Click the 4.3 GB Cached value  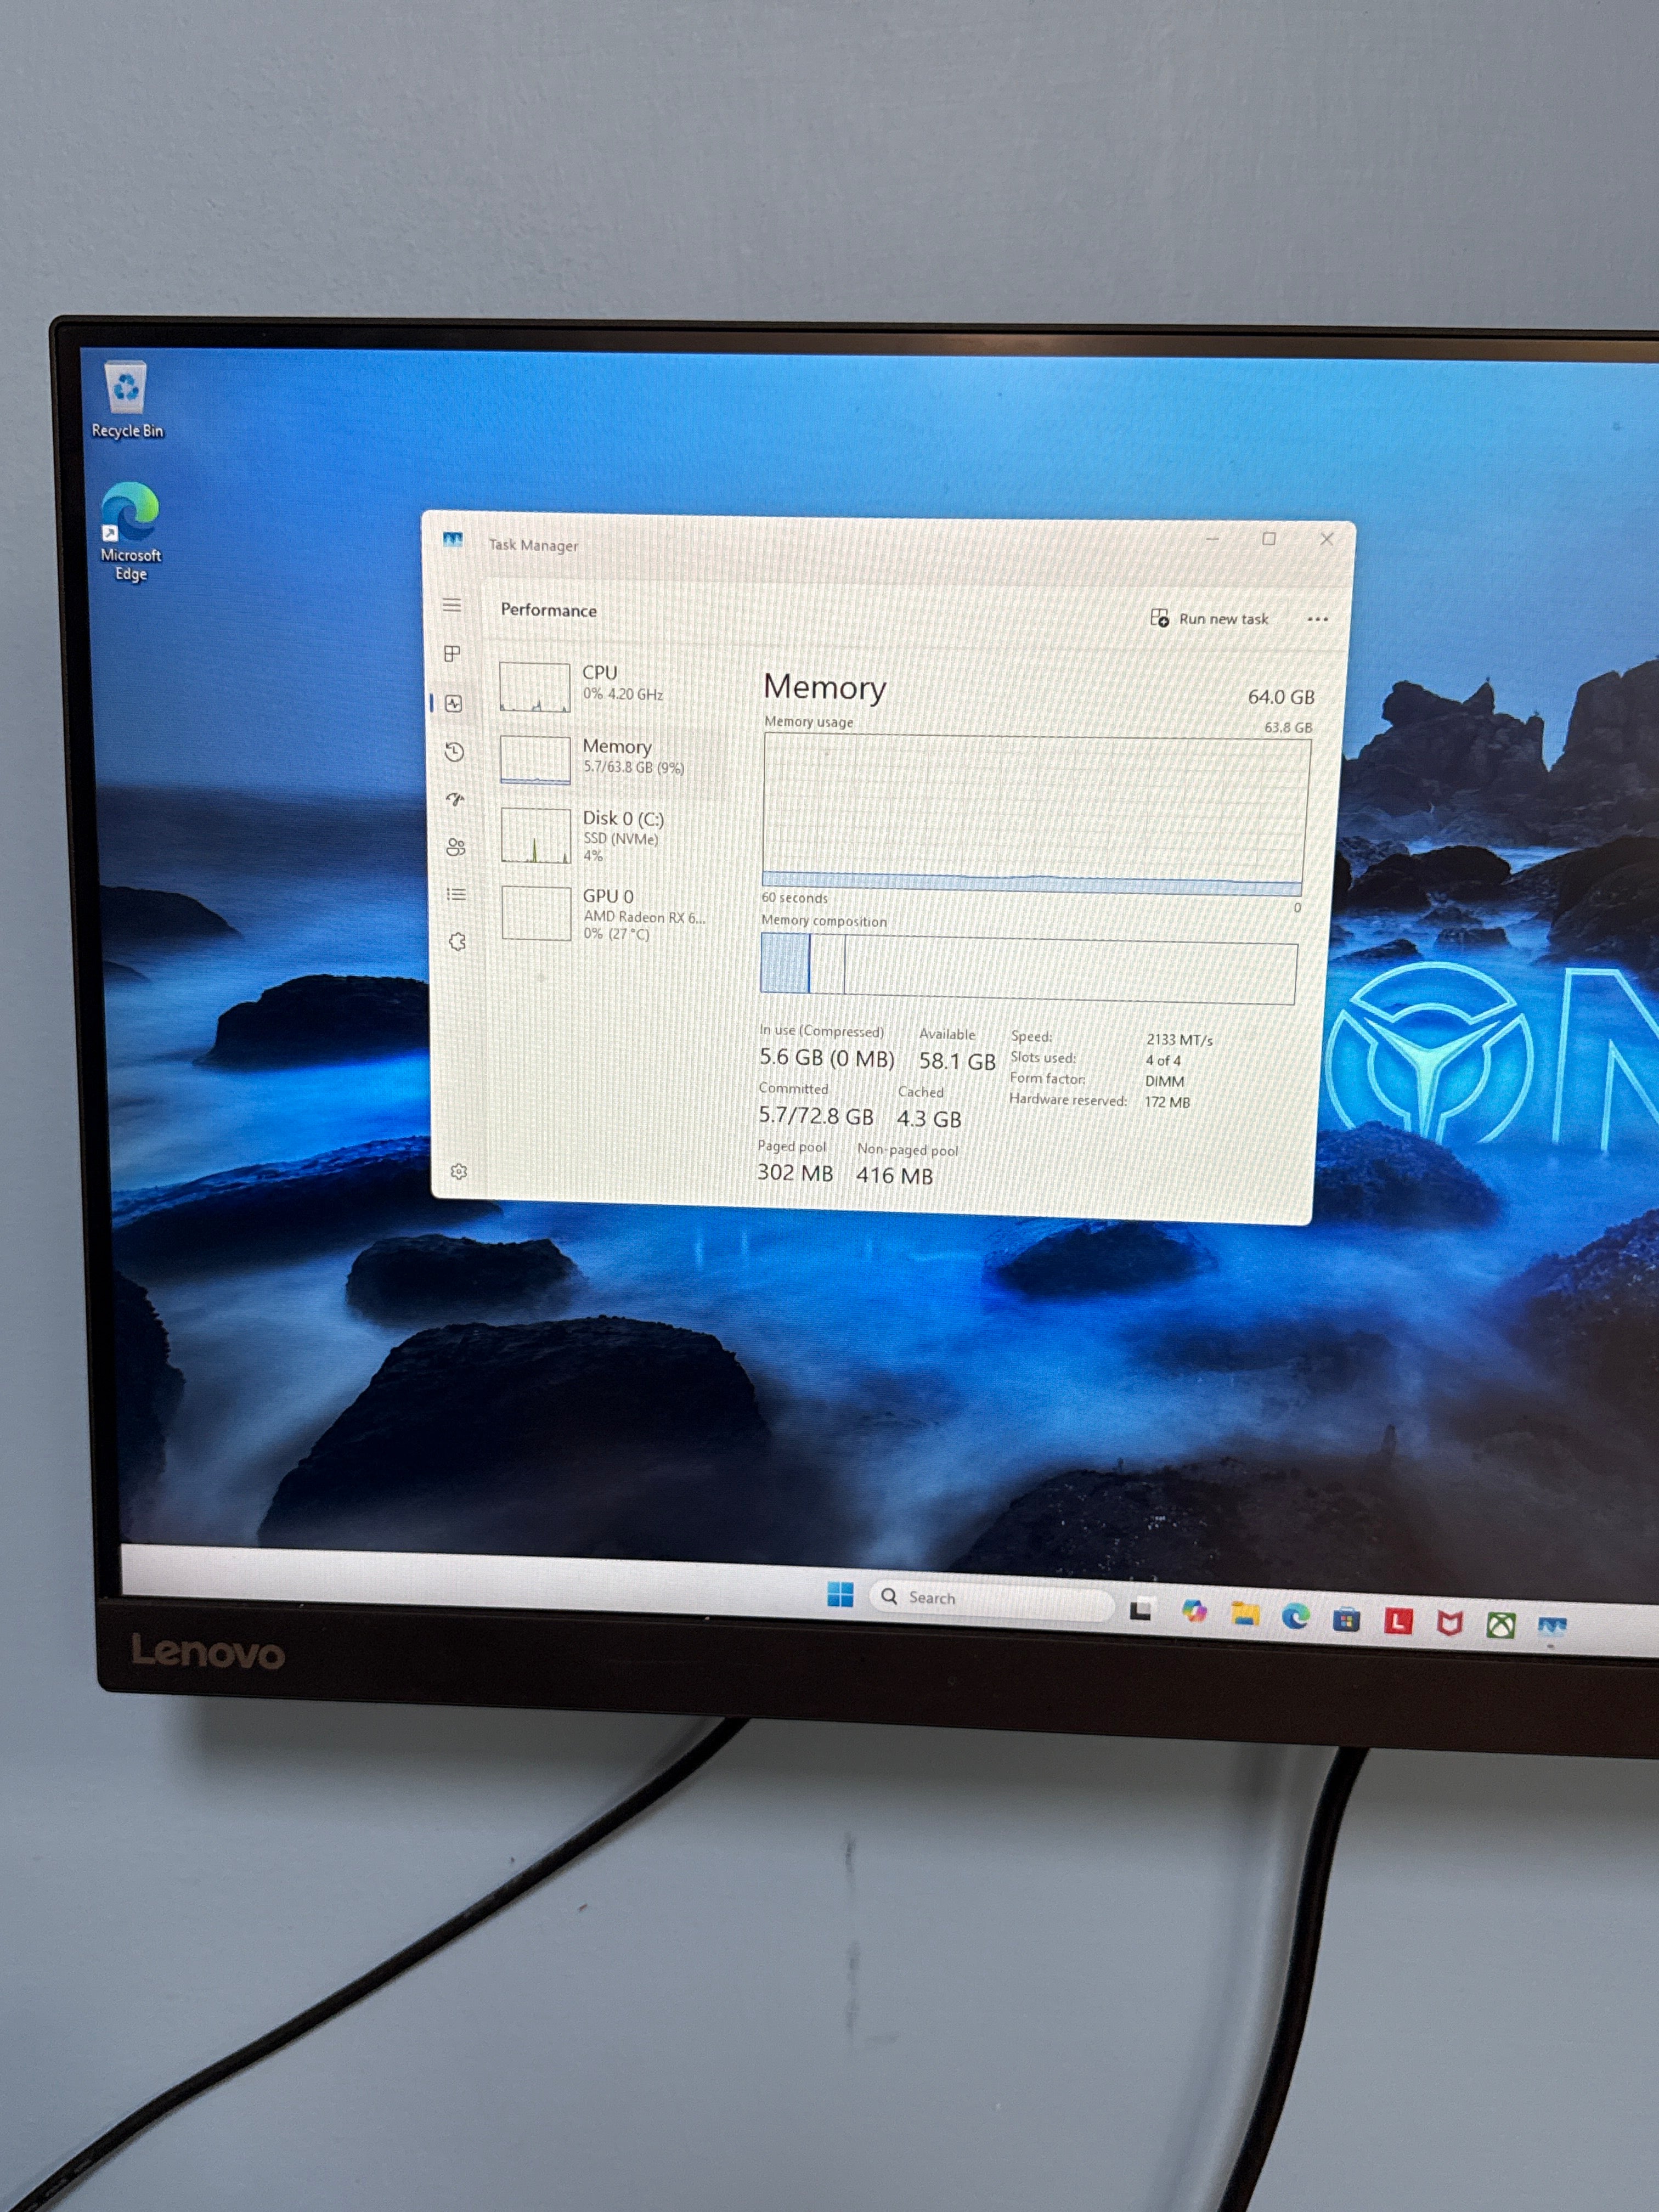(928, 1118)
